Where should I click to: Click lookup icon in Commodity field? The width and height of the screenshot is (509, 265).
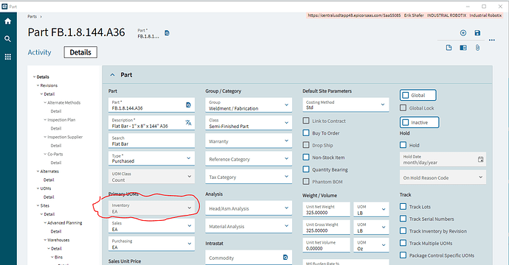[x=285, y=257]
